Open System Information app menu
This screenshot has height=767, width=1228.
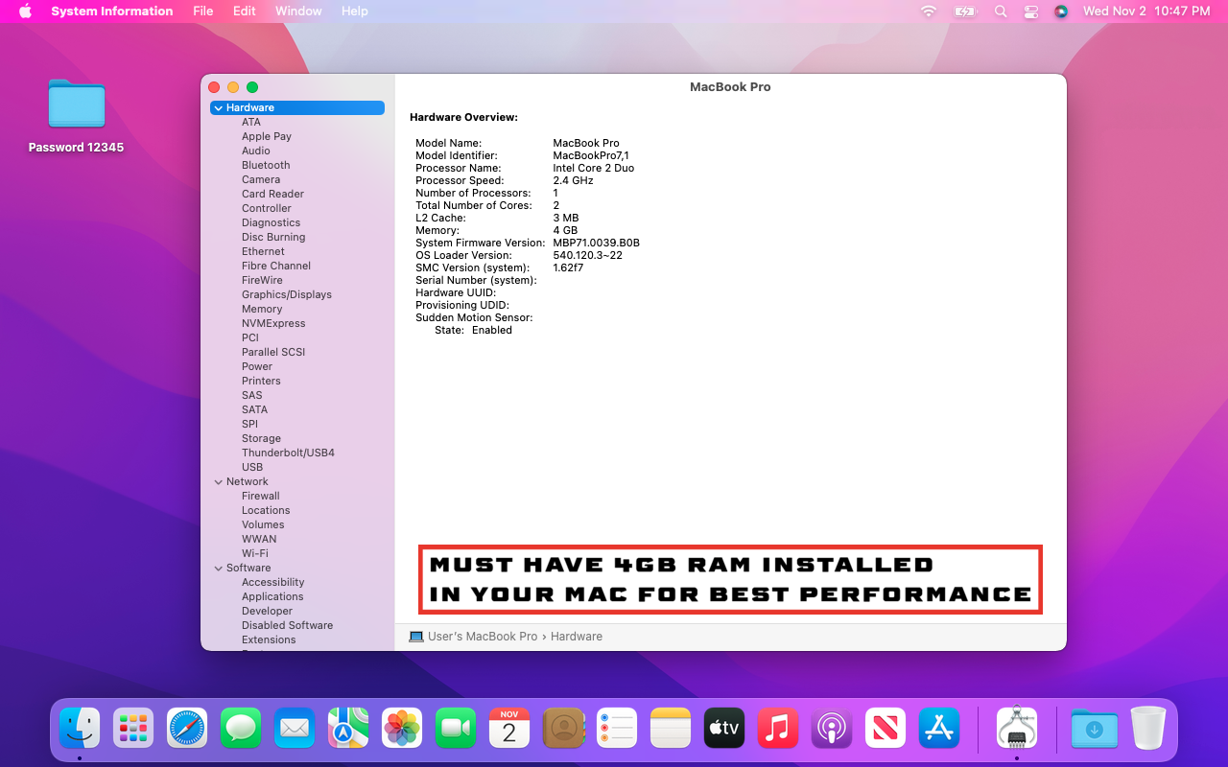[x=112, y=12]
